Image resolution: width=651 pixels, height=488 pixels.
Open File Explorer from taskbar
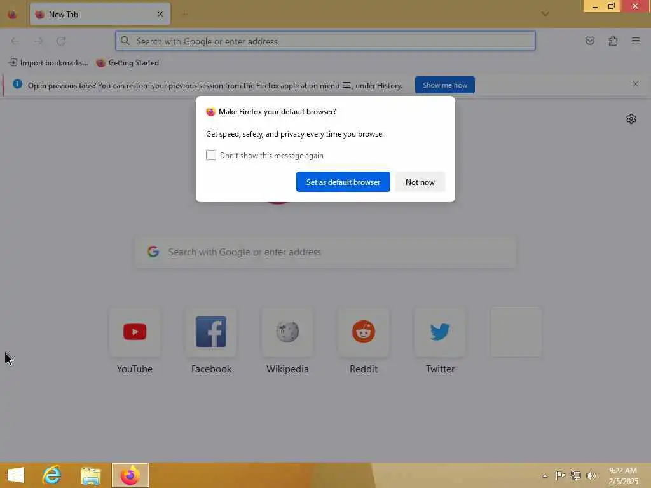[91, 475]
